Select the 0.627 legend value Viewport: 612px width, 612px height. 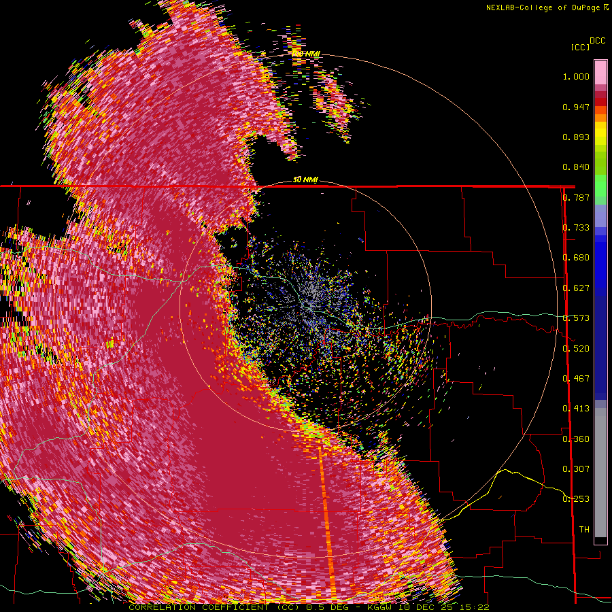pyautogui.click(x=576, y=288)
